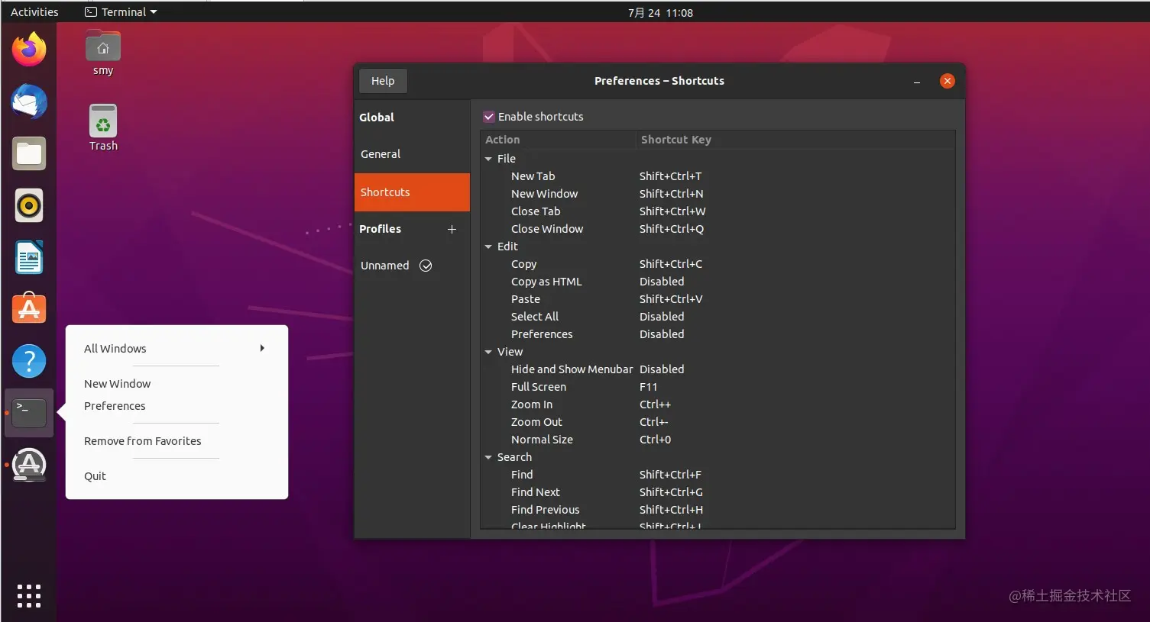Click the F11 shortcut for Full Screen
The image size is (1150, 622).
[x=648, y=387]
